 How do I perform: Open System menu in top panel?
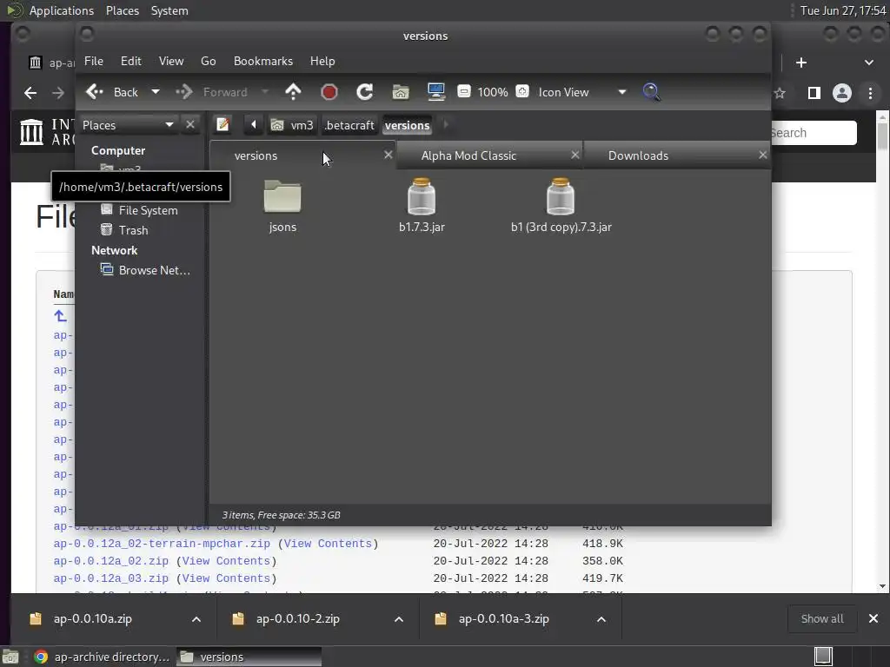tap(169, 10)
